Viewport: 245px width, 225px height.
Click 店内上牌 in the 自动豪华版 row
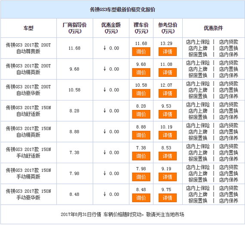pos(198,90)
